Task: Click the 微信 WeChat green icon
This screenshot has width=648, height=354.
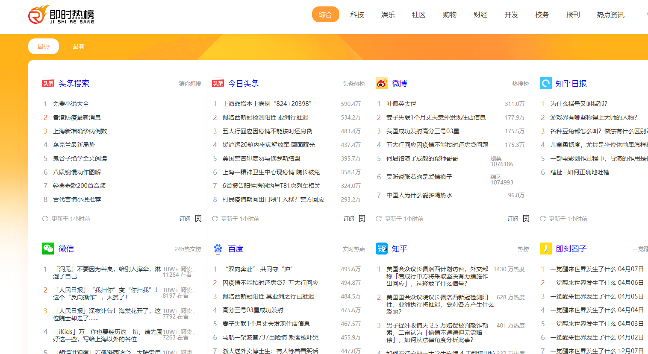Action: pyautogui.click(x=48, y=249)
